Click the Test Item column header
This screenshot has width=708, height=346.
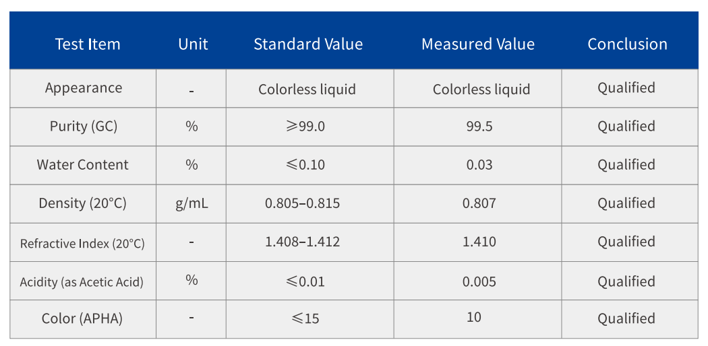pyautogui.click(x=87, y=44)
